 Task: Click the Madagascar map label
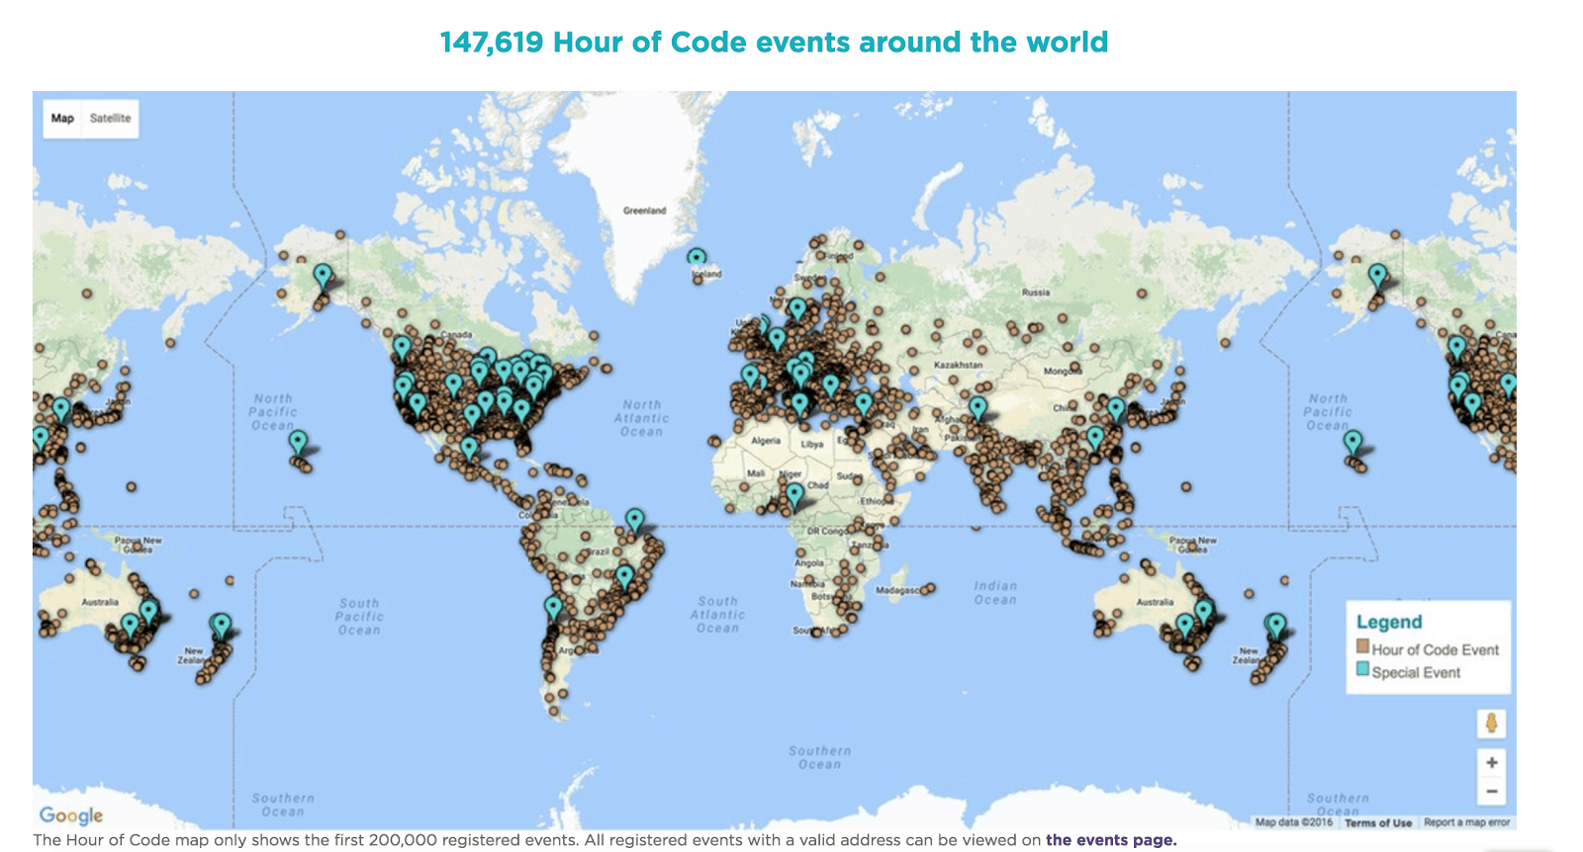(898, 590)
